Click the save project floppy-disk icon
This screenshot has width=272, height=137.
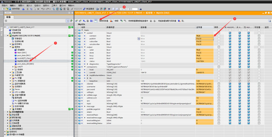point(10,9)
